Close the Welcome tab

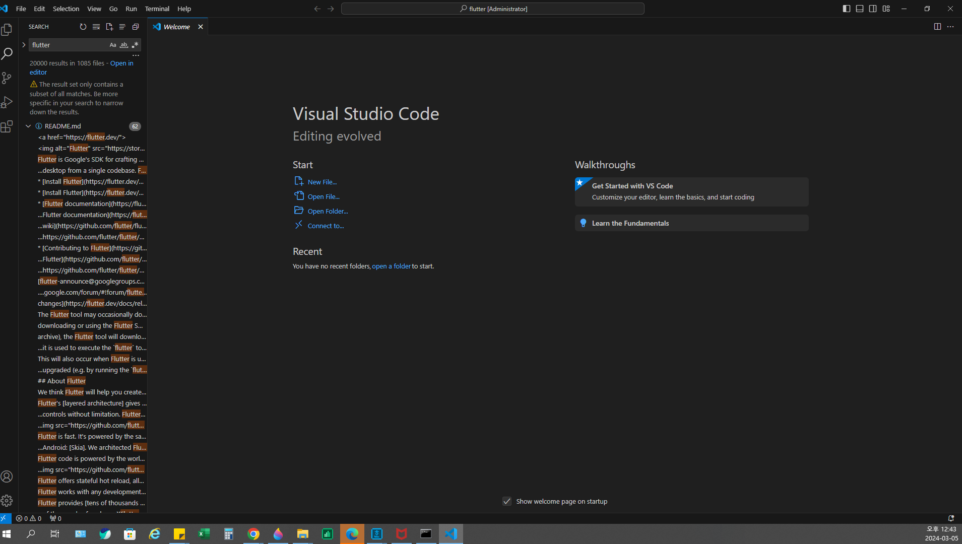201,27
